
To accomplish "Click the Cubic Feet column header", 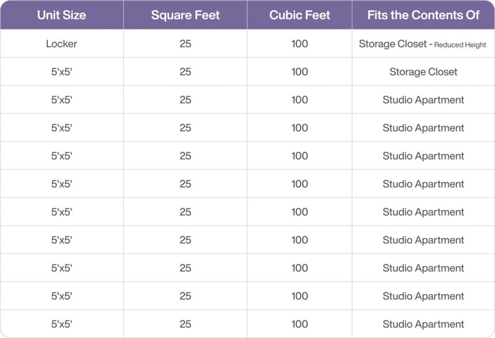I will pyautogui.click(x=300, y=15).
